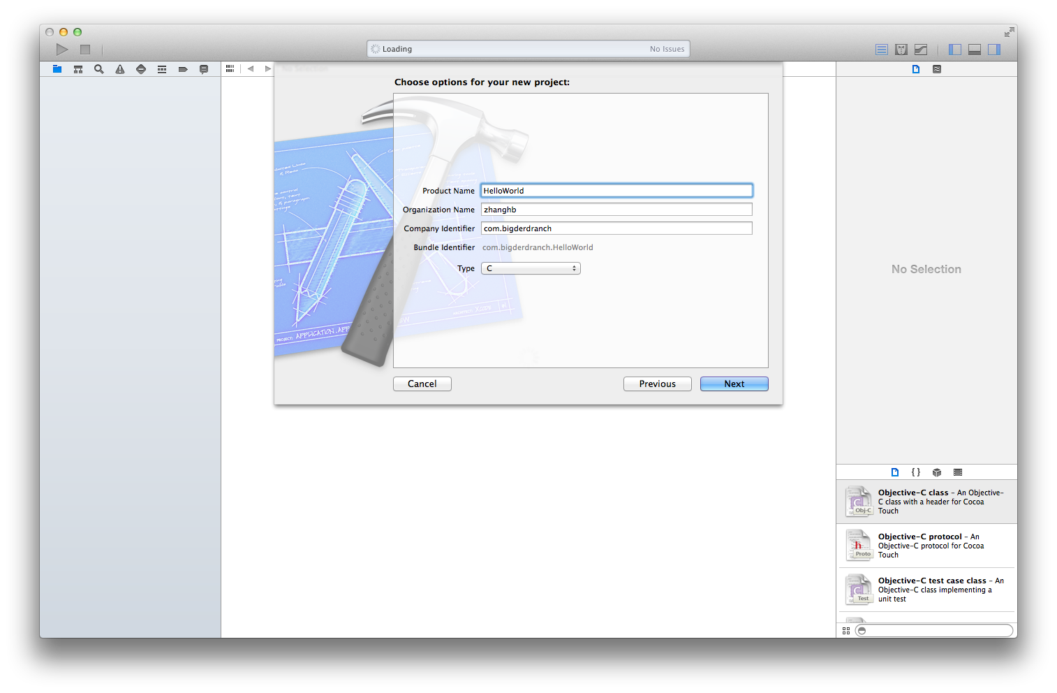Show the File inspector
1057x693 pixels.
pos(916,69)
